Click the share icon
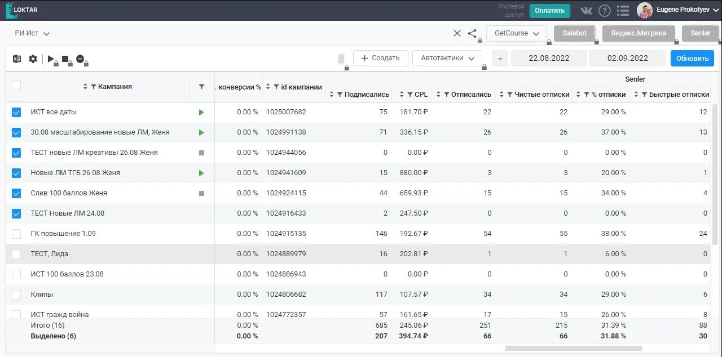722x357 pixels. coord(472,33)
